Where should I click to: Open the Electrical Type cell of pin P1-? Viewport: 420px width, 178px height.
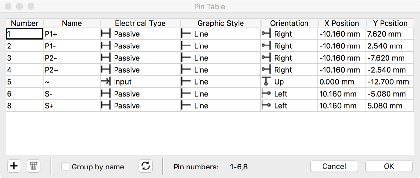[x=140, y=46]
